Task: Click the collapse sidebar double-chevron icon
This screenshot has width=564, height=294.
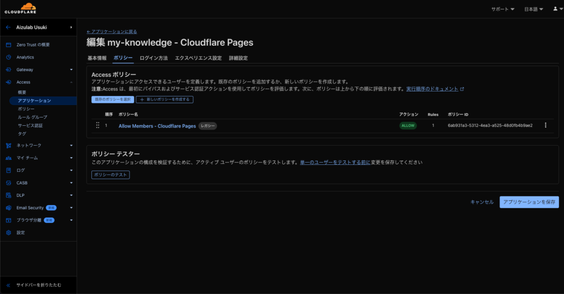Action: tap(8, 285)
